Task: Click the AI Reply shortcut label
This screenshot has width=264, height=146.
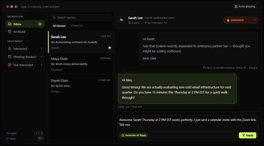Action: tap(11, 139)
